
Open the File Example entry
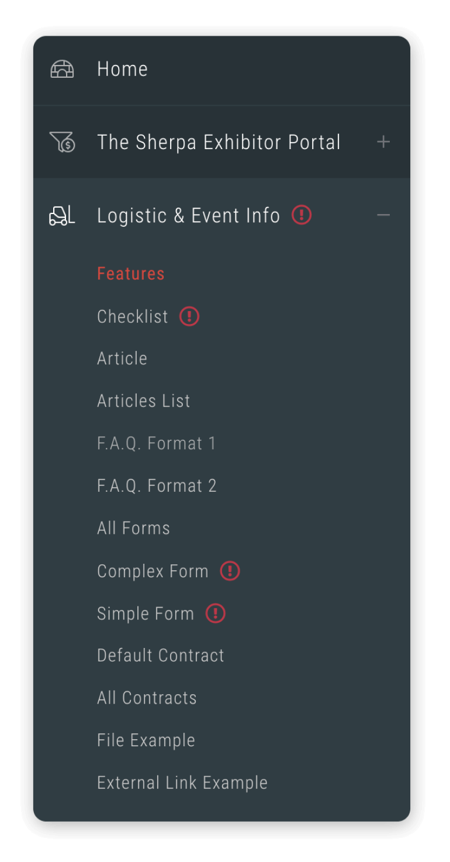tap(146, 740)
